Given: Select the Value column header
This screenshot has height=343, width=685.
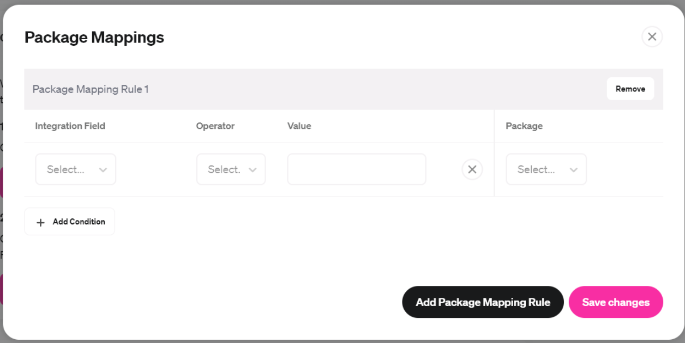Looking at the screenshot, I should pyautogui.click(x=299, y=126).
